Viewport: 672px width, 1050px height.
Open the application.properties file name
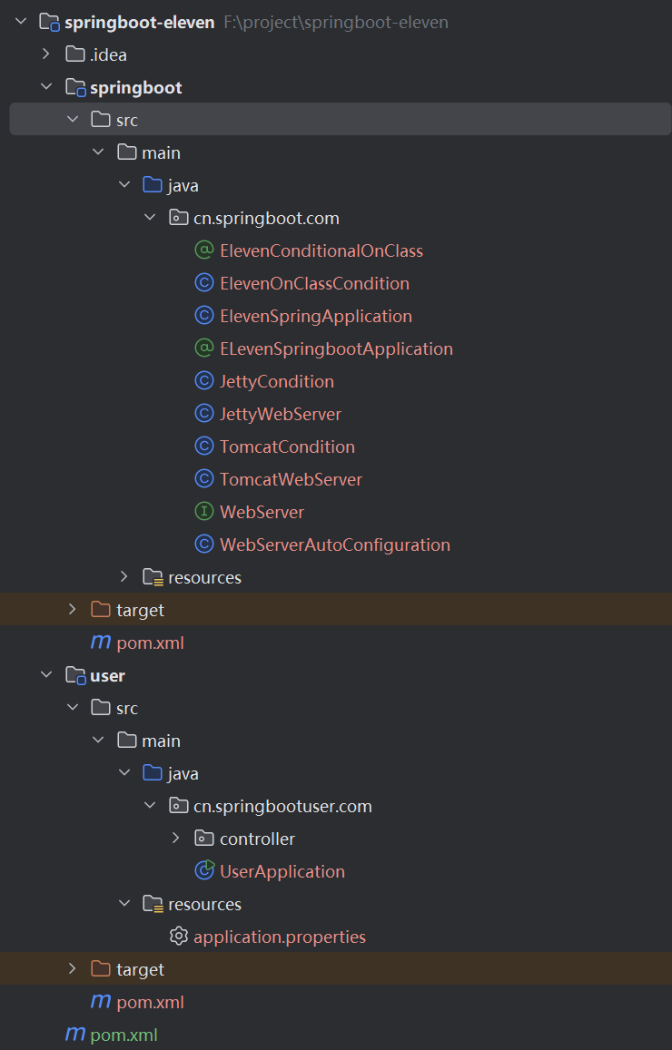(x=280, y=937)
